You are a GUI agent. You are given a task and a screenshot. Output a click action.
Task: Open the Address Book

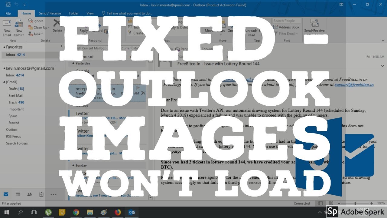click(286, 27)
